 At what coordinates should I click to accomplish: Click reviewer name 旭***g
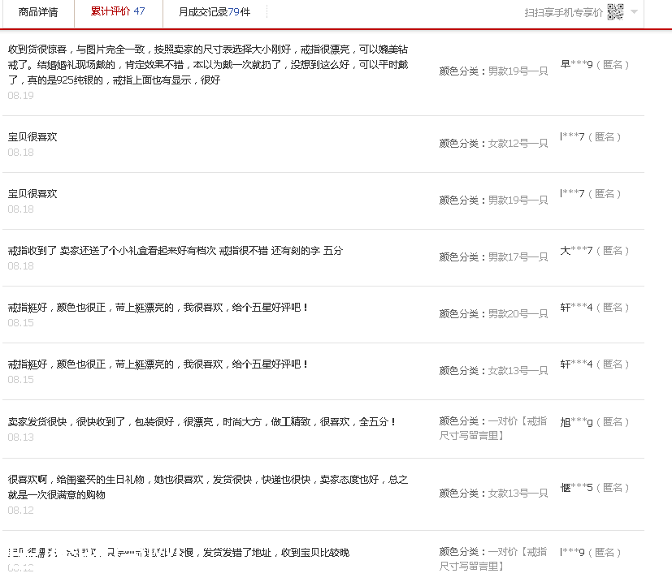pos(577,421)
